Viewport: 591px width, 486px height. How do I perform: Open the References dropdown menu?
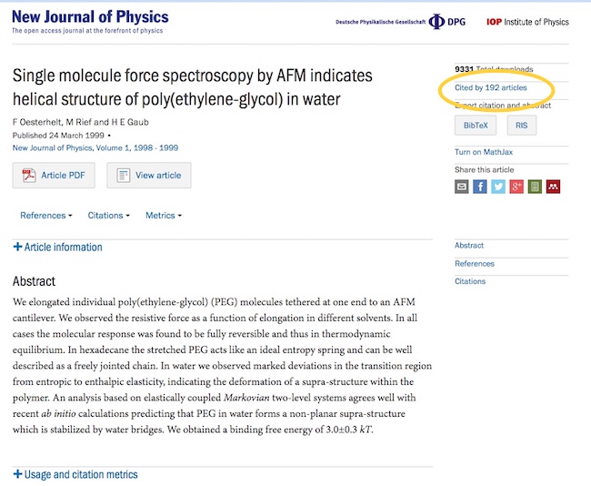point(45,216)
